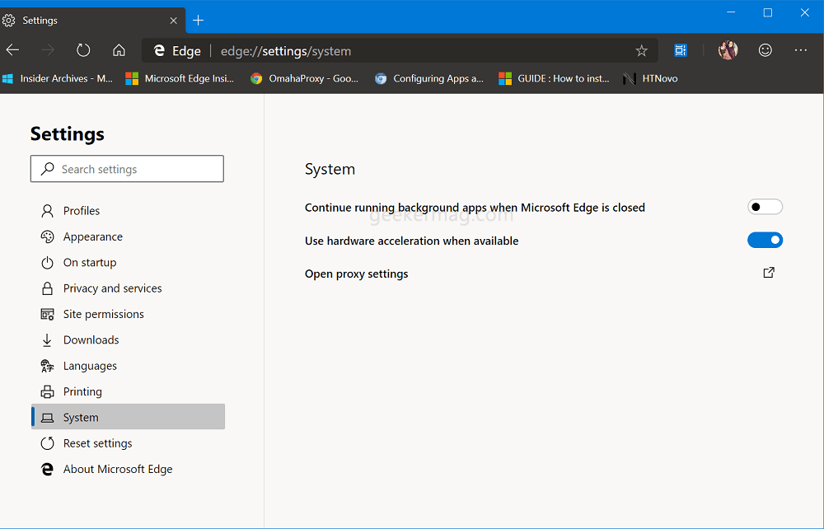Open the OmahaProxy bookmark
This screenshot has width=824, height=529.
pos(305,79)
